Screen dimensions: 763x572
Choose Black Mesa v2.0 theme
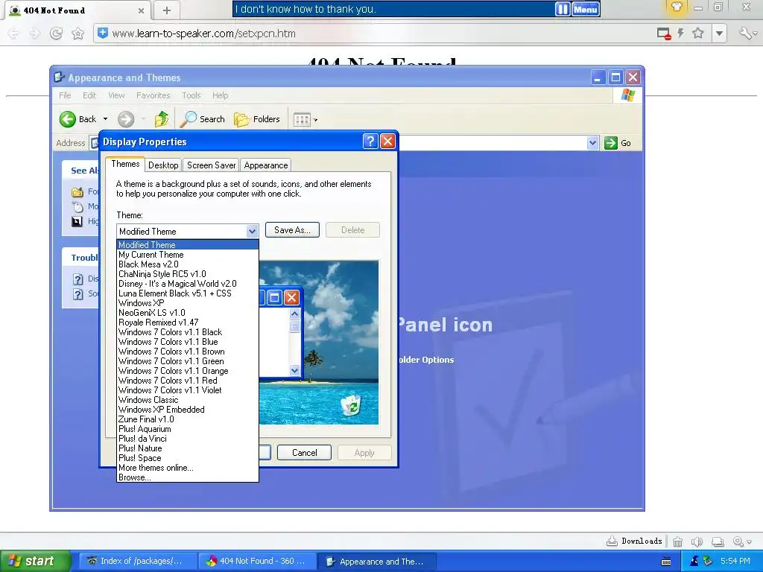point(187,264)
